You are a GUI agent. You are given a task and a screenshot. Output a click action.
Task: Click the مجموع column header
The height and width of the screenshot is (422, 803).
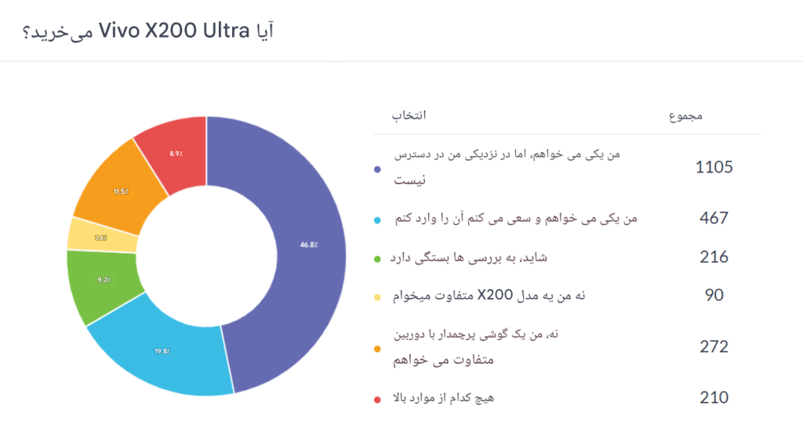685,116
